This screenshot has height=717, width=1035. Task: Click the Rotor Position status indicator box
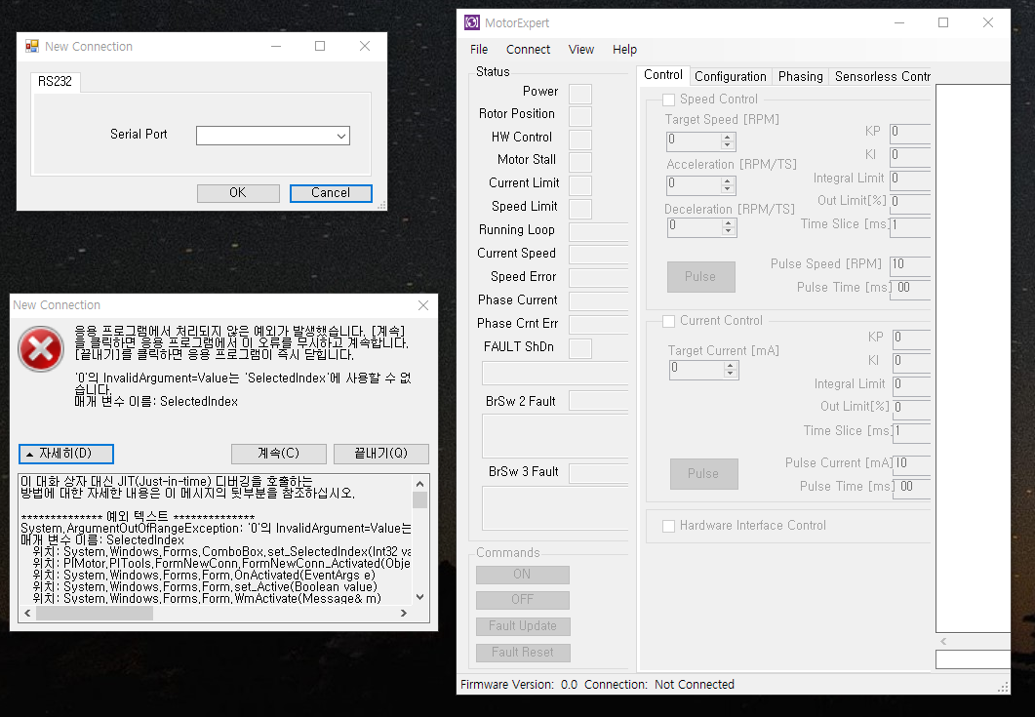pyautogui.click(x=580, y=116)
